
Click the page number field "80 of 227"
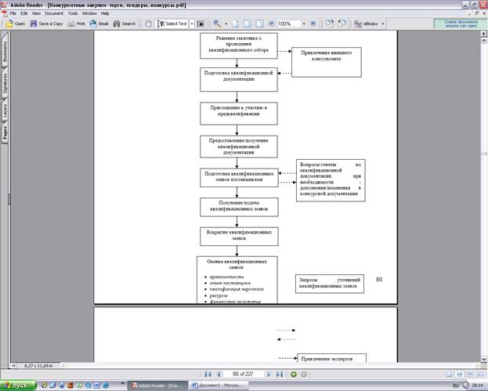(x=244, y=375)
